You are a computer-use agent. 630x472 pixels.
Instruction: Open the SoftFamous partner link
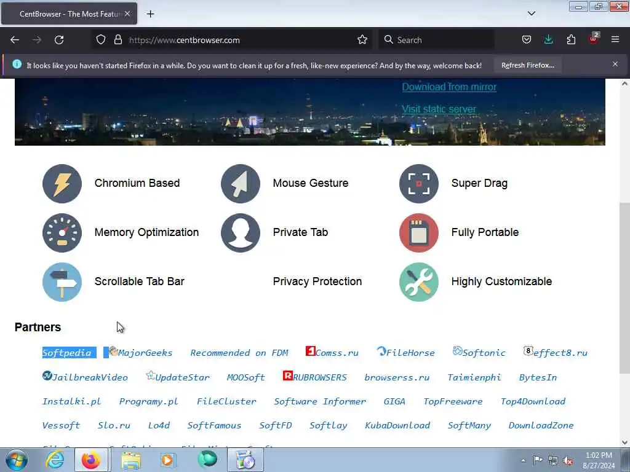(x=214, y=425)
